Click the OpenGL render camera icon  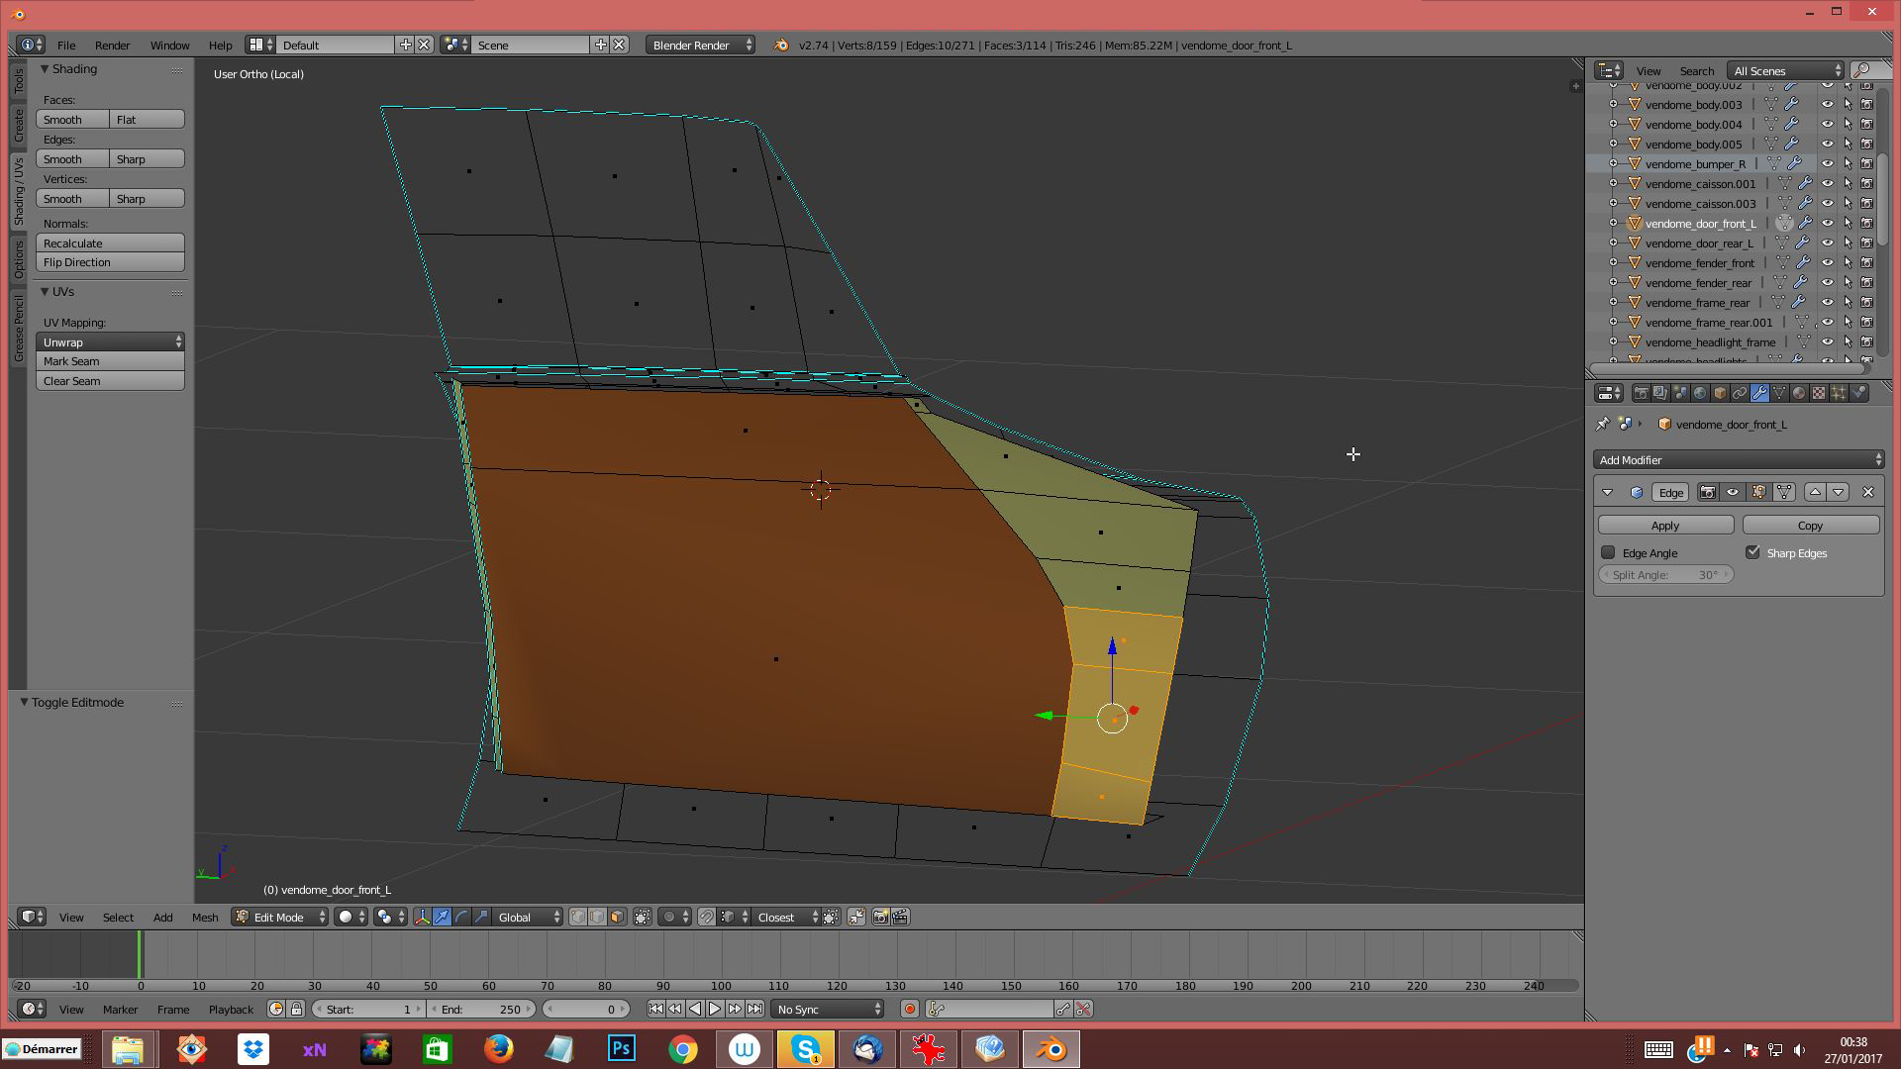pos(880,917)
